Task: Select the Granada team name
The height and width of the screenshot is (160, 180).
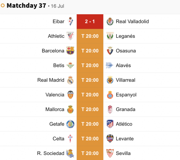Action: 125,109
